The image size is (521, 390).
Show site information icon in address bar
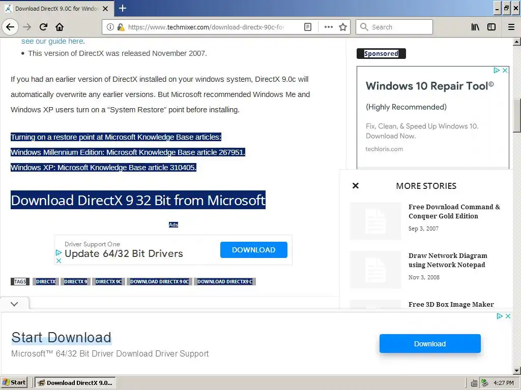click(110, 27)
